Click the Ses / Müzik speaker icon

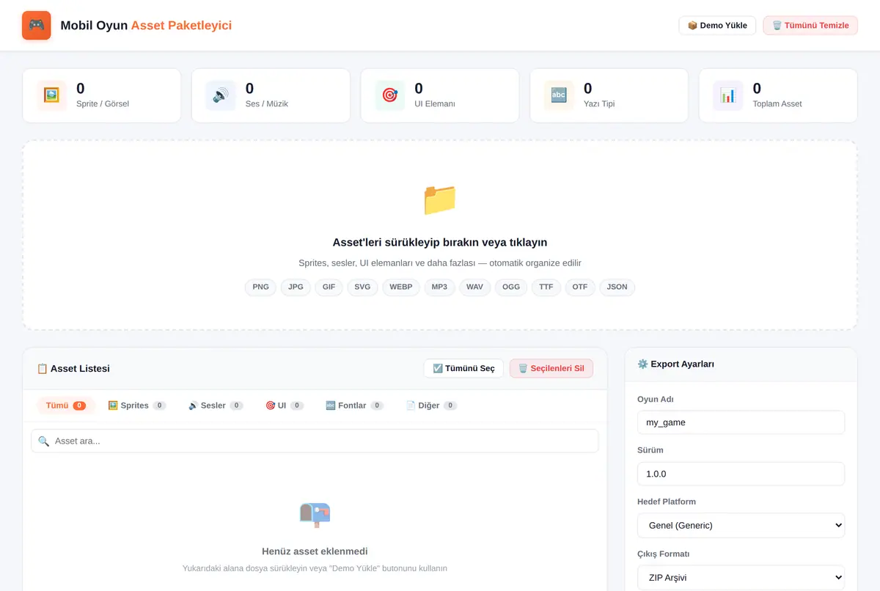point(221,95)
